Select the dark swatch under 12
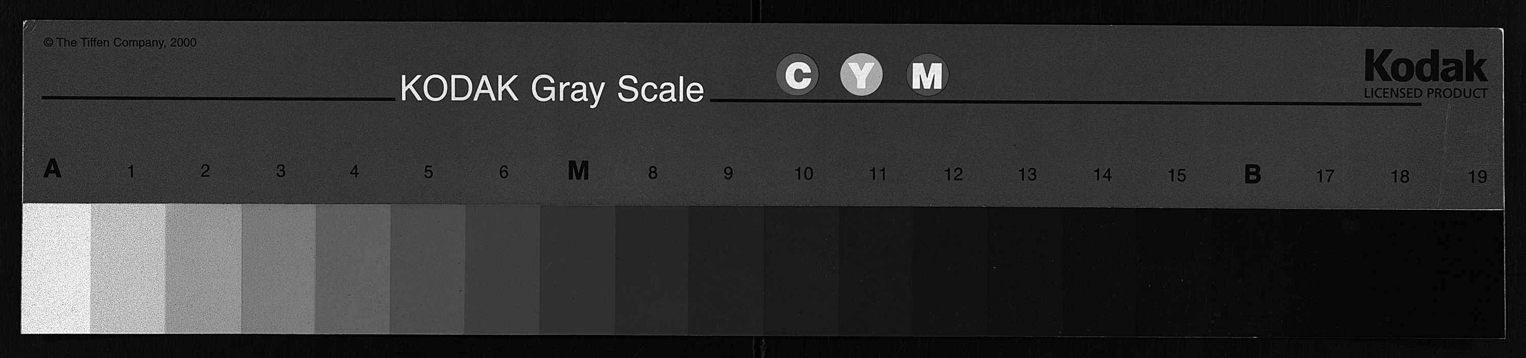This screenshot has width=1526, height=358. [950, 272]
